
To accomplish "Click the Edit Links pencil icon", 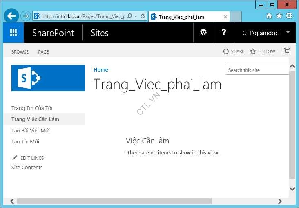I will click(x=15, y=158).
